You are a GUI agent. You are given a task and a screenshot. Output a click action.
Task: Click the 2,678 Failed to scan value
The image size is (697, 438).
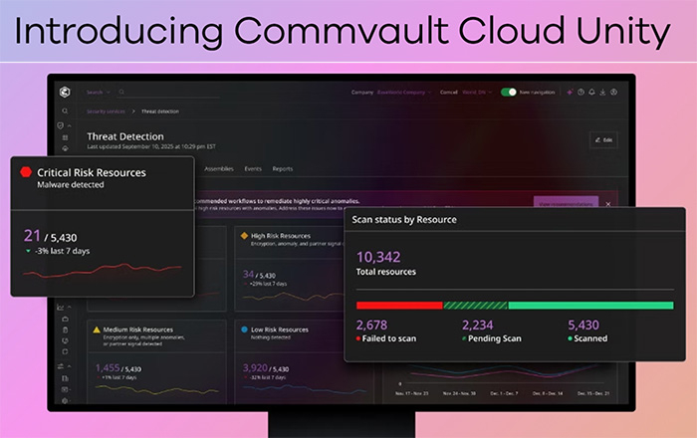point(371,326)
